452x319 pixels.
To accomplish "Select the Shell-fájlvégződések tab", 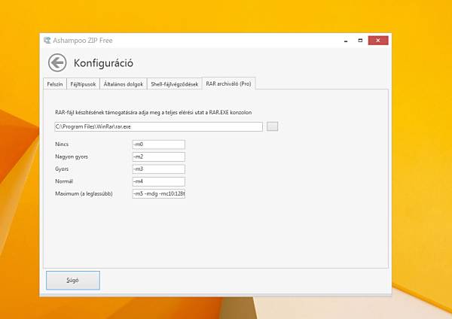I will click(175, 84).
